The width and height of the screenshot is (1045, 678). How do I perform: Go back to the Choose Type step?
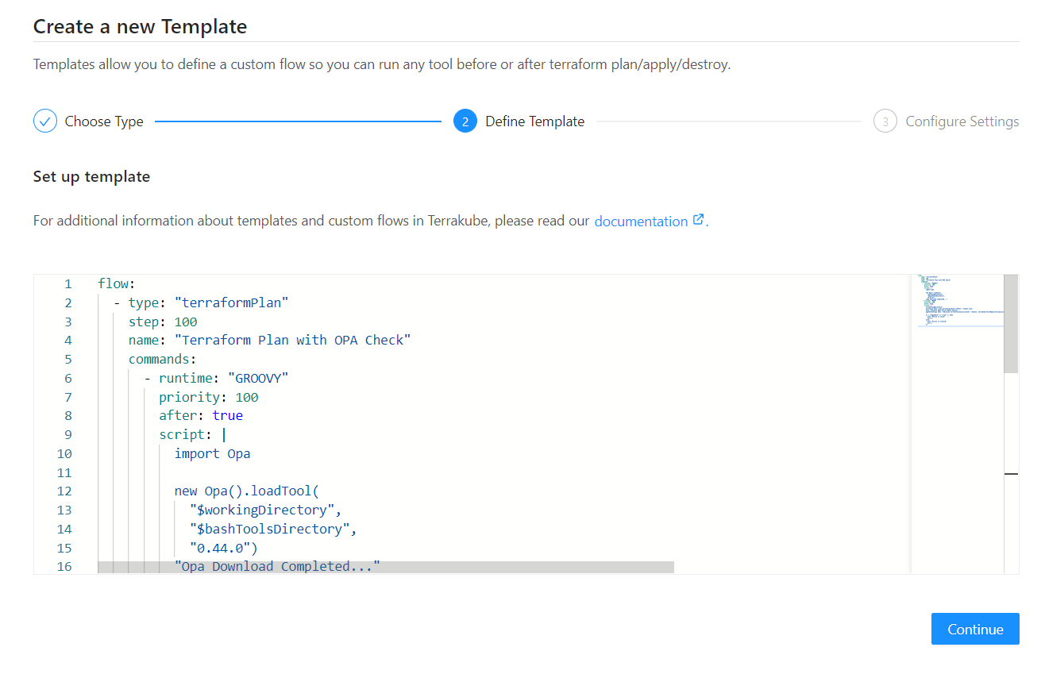coord(104,121)
